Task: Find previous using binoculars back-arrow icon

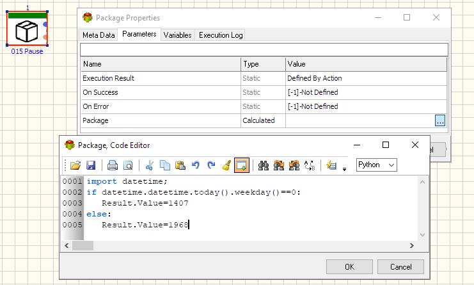Action: [x=294, y=165]
